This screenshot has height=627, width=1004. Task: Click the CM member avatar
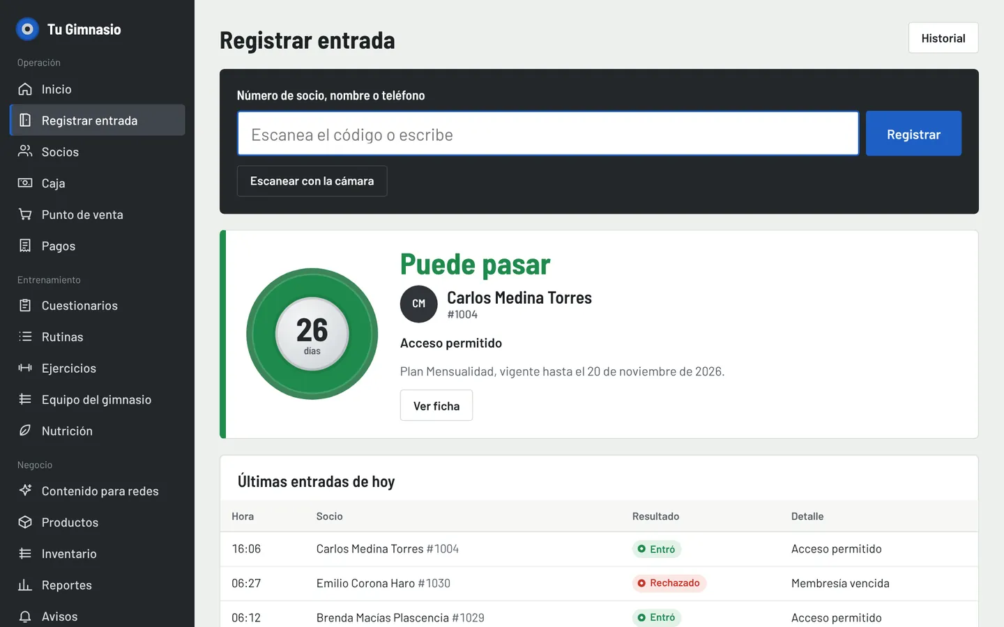click(419, 304)
